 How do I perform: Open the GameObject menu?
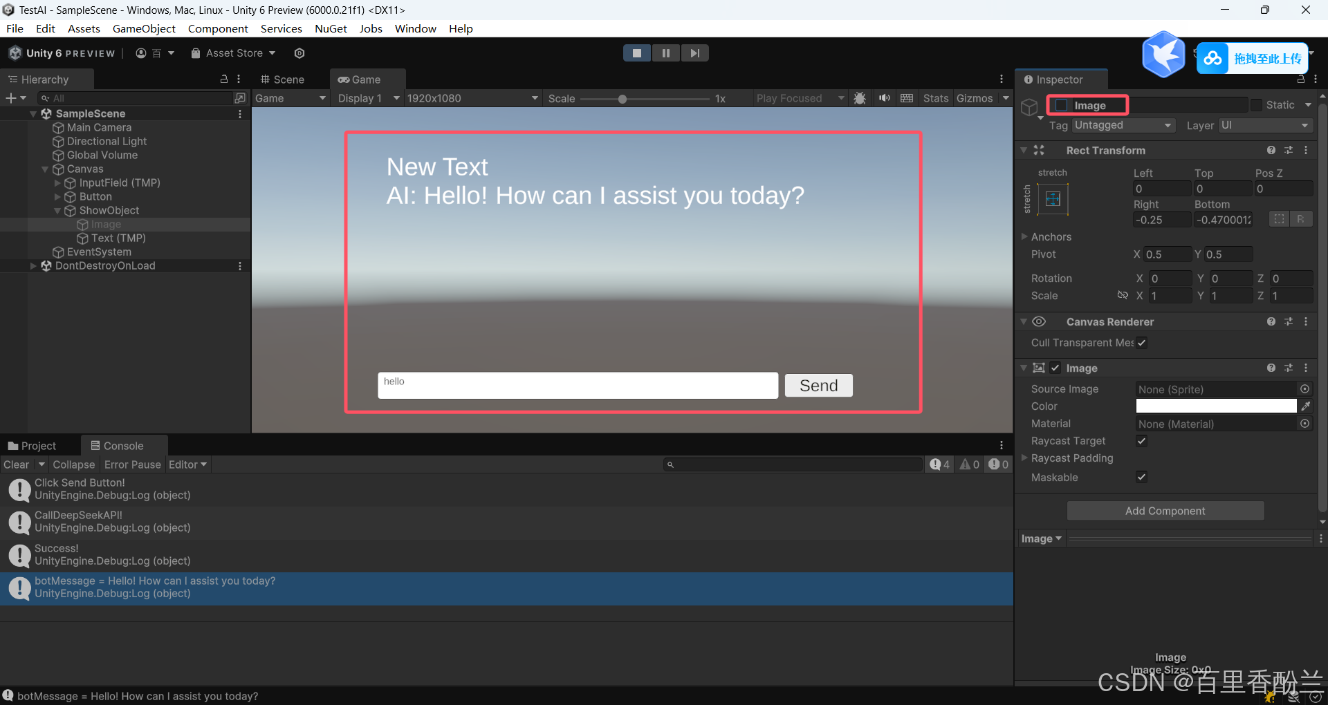click(x=144, y=28)
